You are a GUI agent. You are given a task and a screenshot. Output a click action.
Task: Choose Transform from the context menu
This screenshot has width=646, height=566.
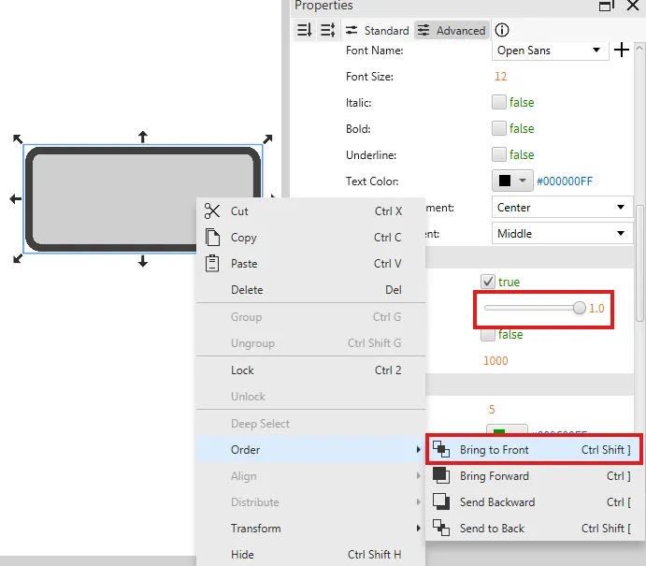tap(255, 529)
